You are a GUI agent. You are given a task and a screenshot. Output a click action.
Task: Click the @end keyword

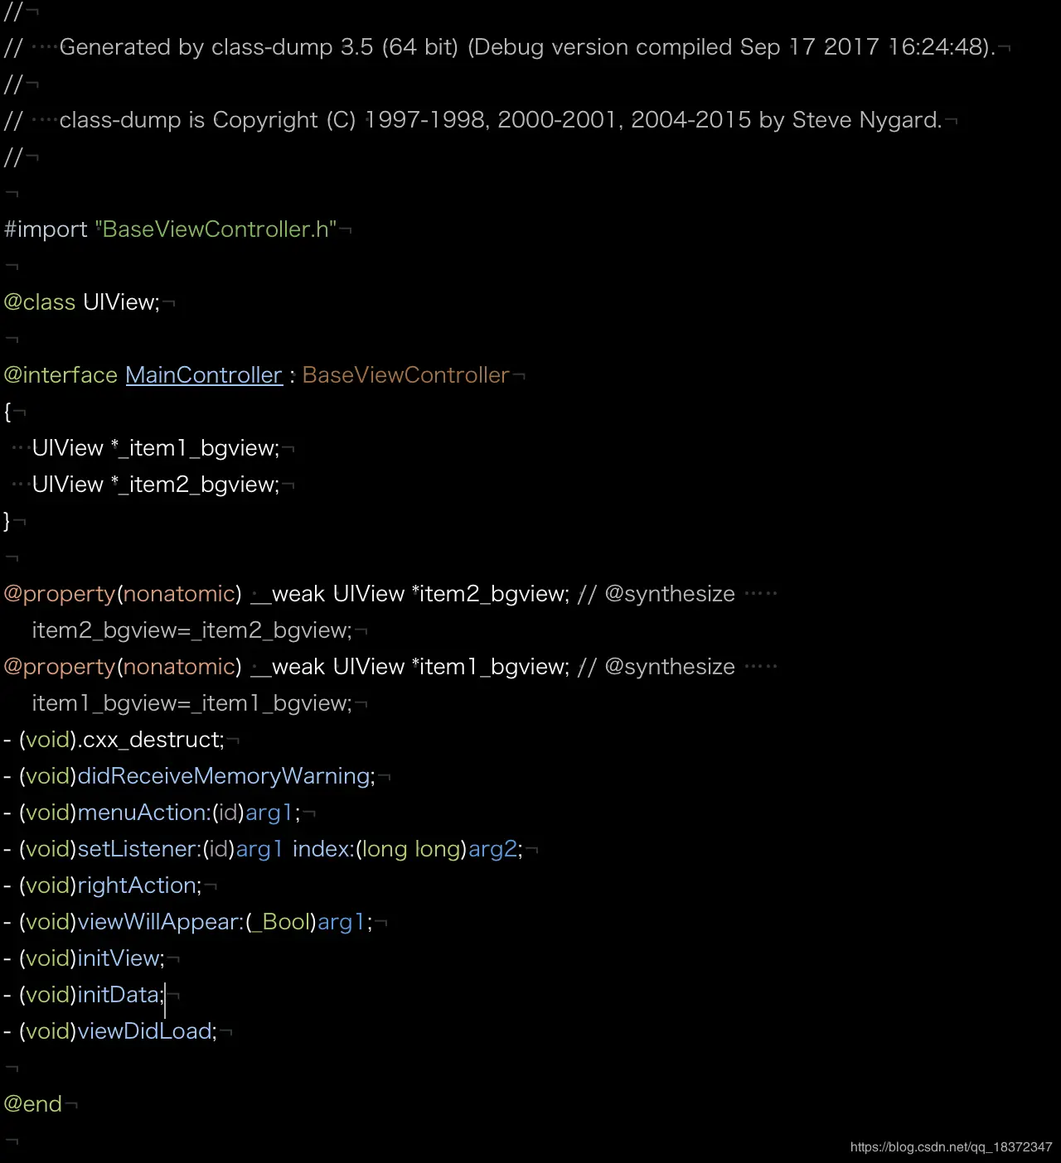click(x=32, y=1104)
